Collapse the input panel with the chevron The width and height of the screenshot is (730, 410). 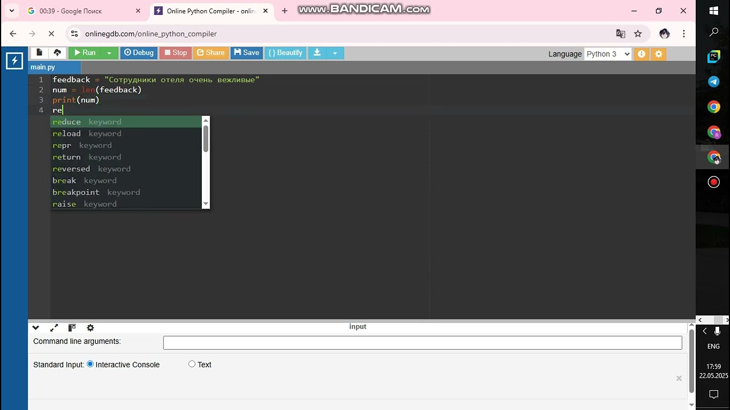(x=35, y=328)
